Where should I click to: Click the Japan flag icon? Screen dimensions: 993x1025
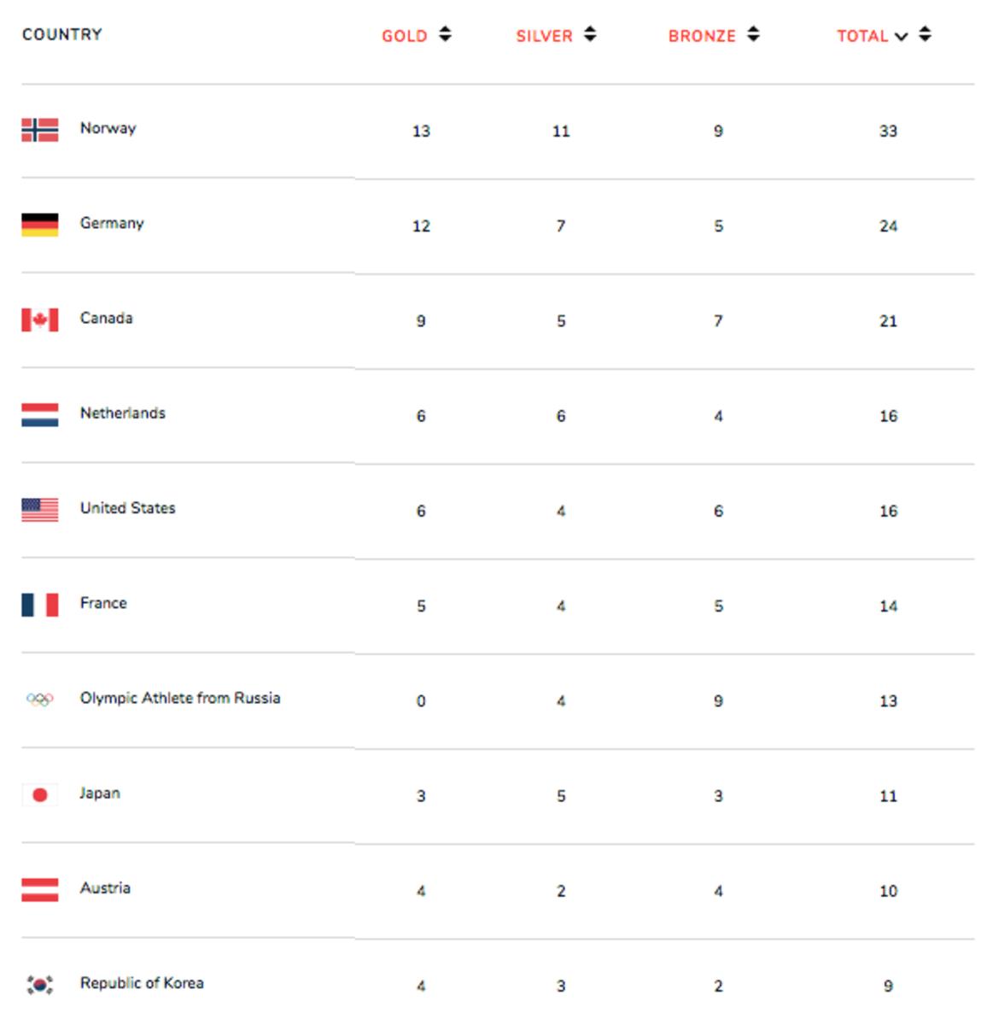click(x=39, y=793)
